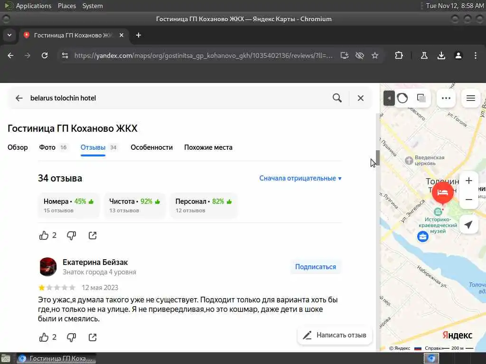Click the red hotel map pin
This screenshot has width=486, height=364.
point(443,193)
